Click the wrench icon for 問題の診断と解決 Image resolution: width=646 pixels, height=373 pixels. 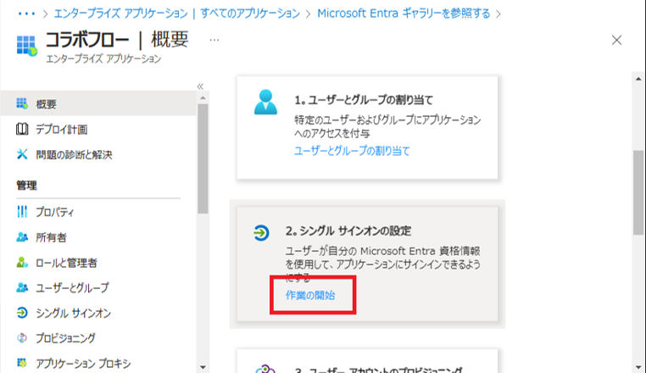[22, 154]
